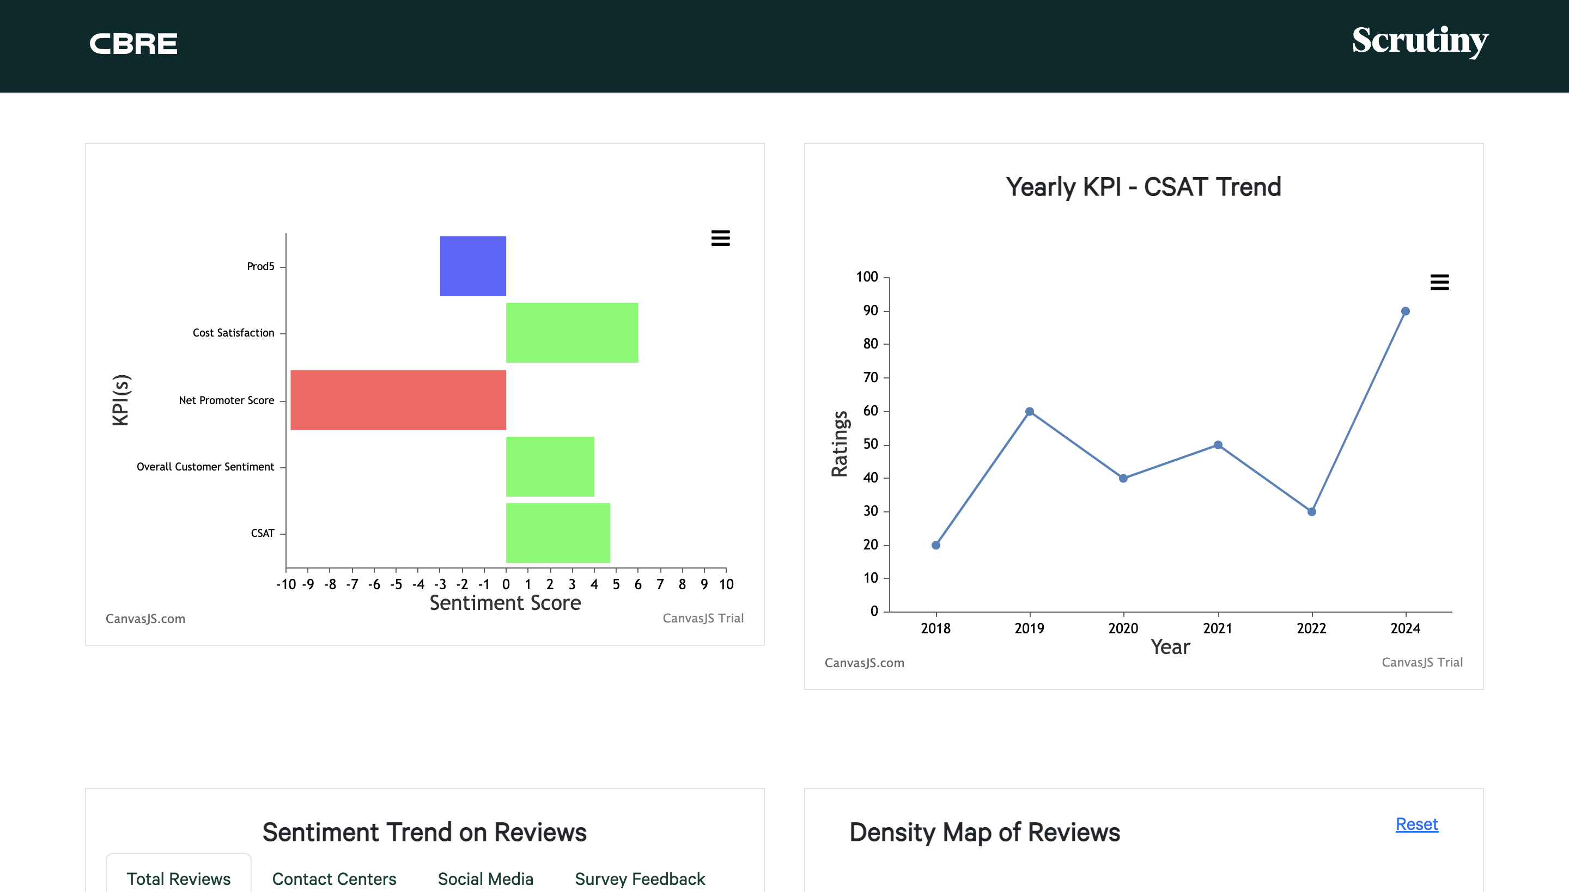Image resolution: width=1569 pixels, height=892 pixels.
Task: Select the 2018 data point on trend line
Action: 936,545
